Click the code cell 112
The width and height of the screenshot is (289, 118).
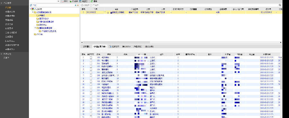point(99,93)
